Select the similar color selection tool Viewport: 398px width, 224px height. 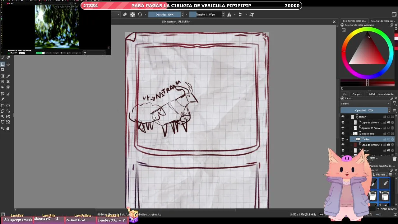pos(8,116)
